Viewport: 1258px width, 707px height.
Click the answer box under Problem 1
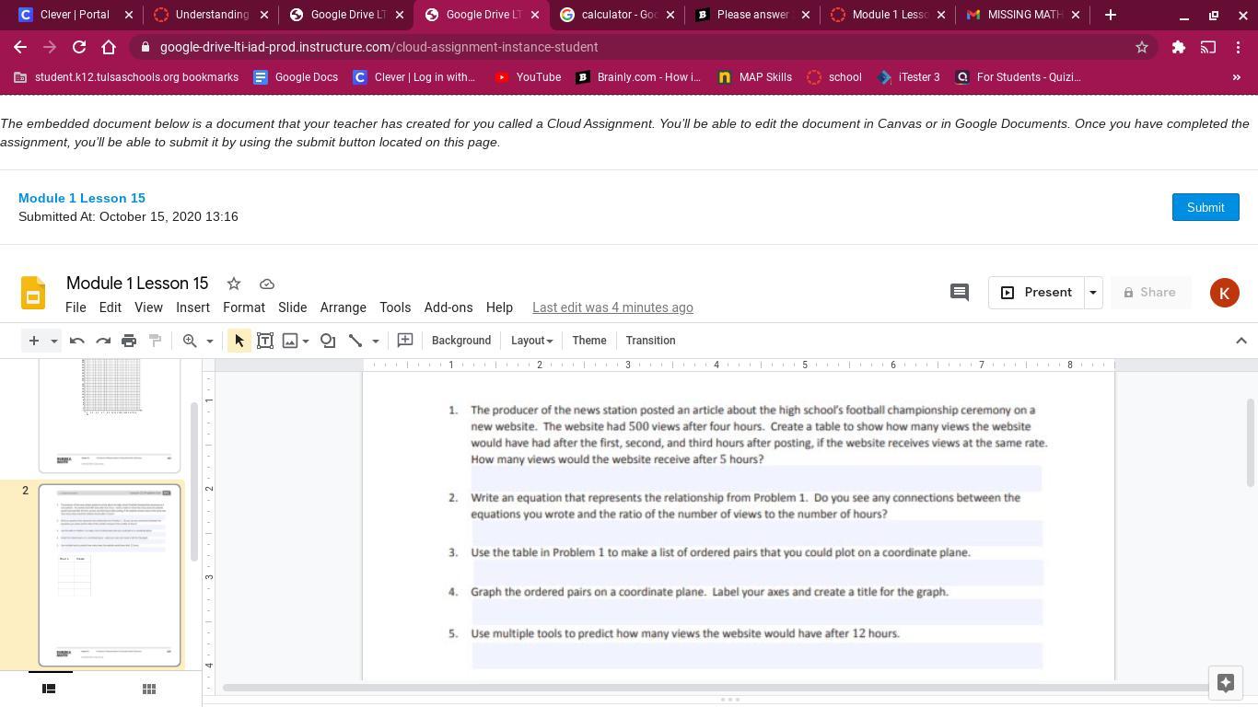click(756, 478)
